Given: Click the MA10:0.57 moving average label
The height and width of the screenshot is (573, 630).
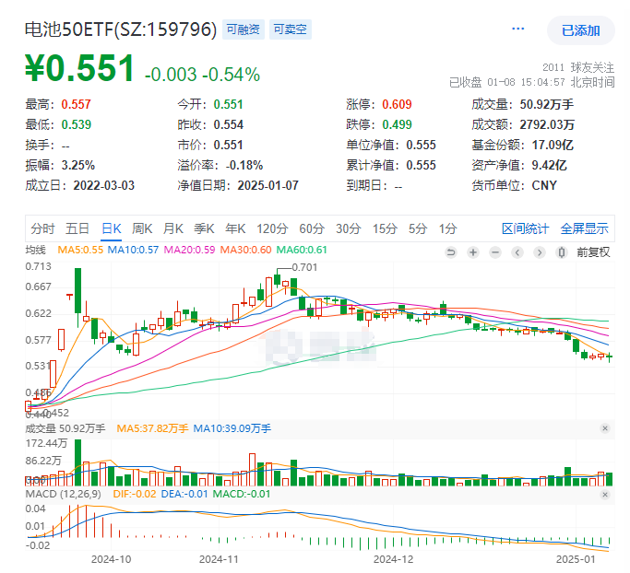Looking at the screenshot, I should [133, 250].
